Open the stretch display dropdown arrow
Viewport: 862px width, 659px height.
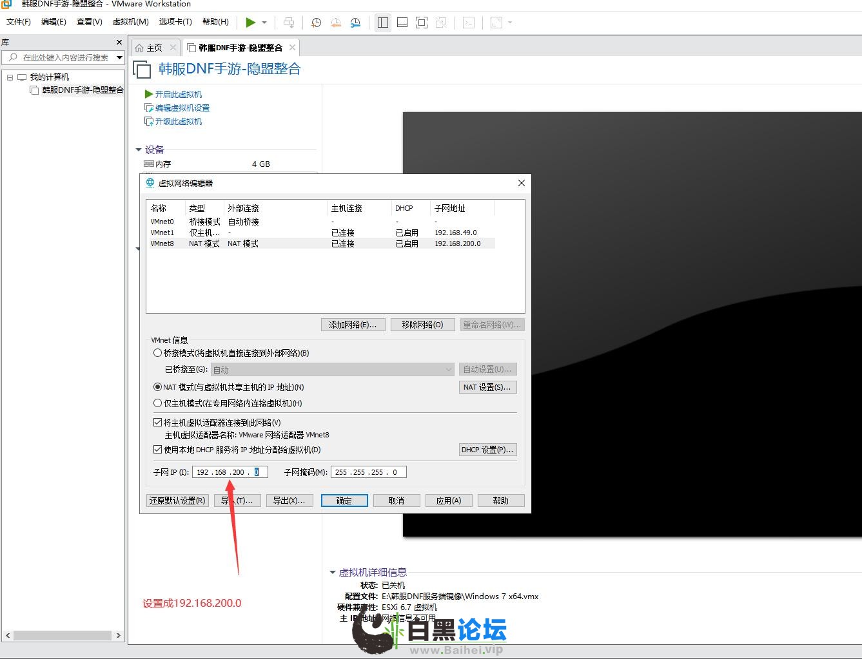click(x=510, y=23)
